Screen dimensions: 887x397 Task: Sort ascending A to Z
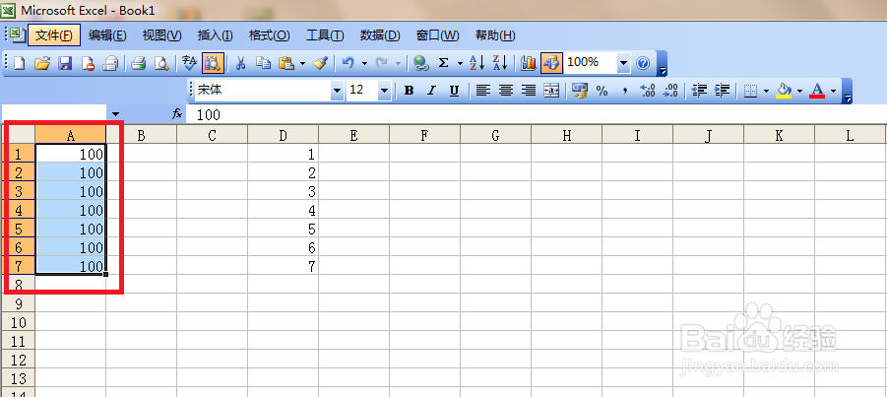(476, 63)
